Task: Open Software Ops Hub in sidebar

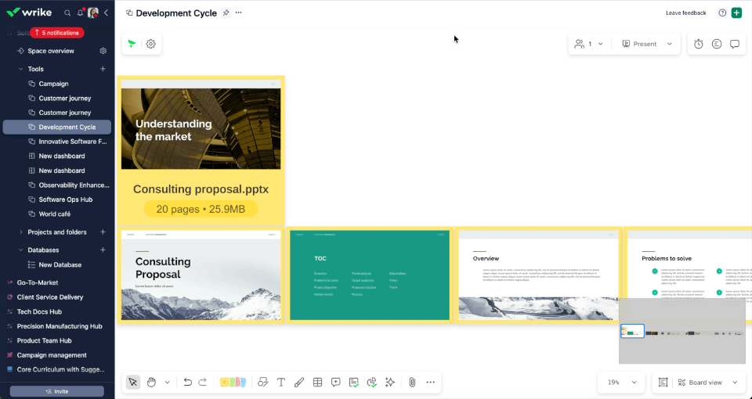Action: click(65, 199)
